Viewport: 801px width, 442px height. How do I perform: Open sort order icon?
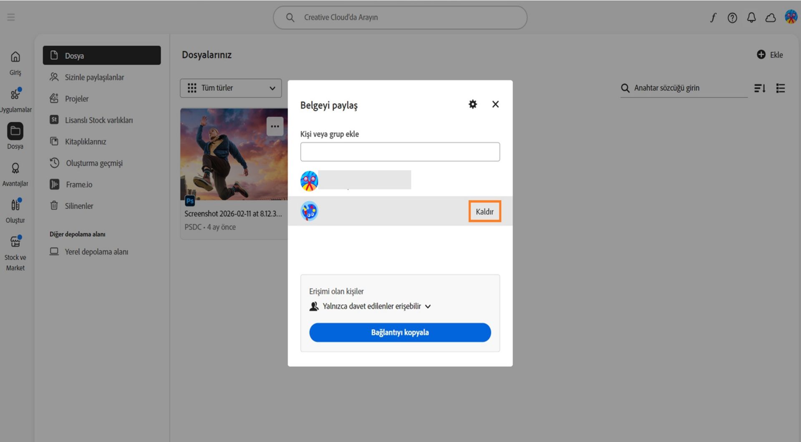(x=760, y=88)
